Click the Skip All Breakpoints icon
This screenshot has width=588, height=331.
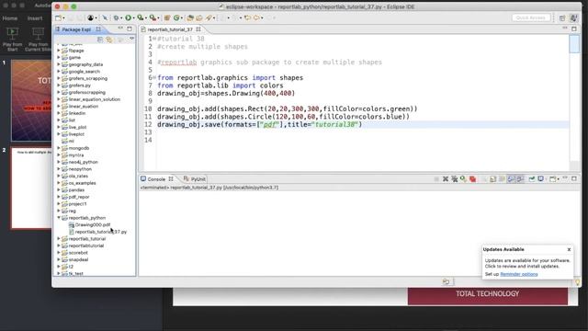(x=105, y=17)
